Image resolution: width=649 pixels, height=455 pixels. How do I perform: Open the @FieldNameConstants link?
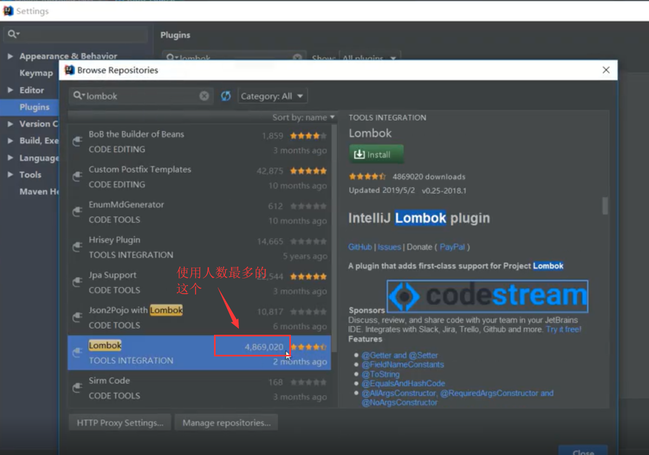click(x=403, y=365)
